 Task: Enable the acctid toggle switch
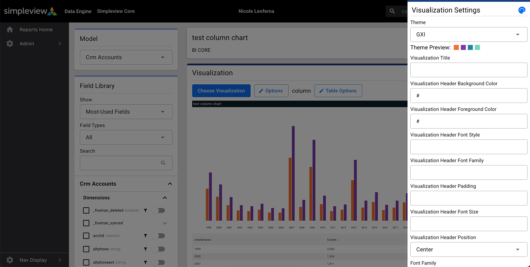[x=158, y=236]
